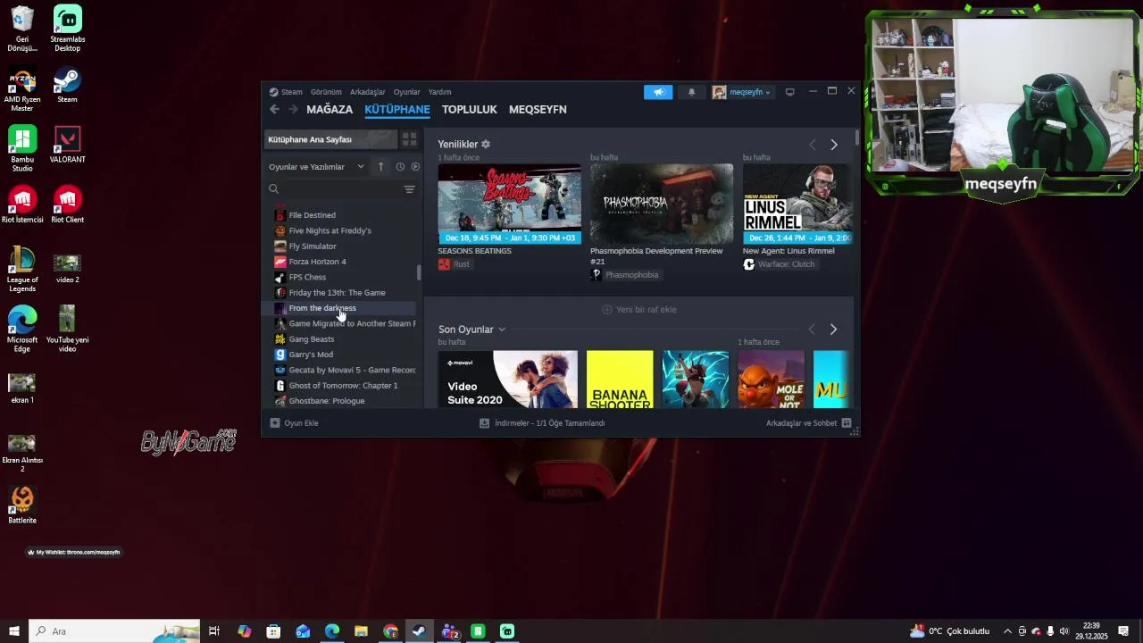Select Ghostbane: Prologue in list
Image resolution: width=1143 pixels, height=643 pixels.
tap(344, 401)
